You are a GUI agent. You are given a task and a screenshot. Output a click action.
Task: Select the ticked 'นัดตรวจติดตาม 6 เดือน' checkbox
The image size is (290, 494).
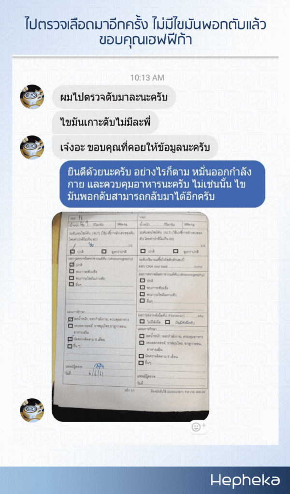pos(70,340)
